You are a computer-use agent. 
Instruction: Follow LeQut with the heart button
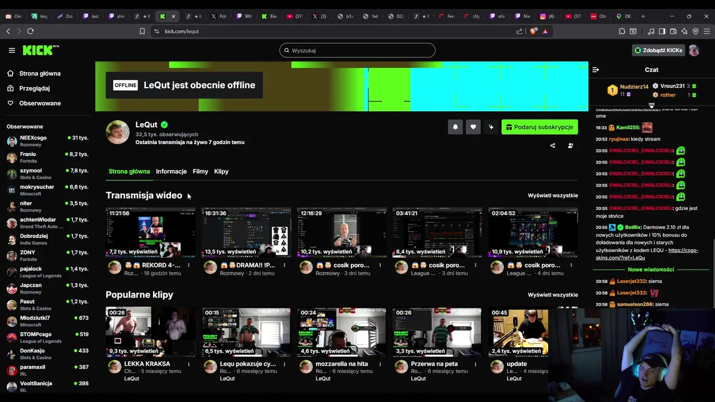point(473,127)
